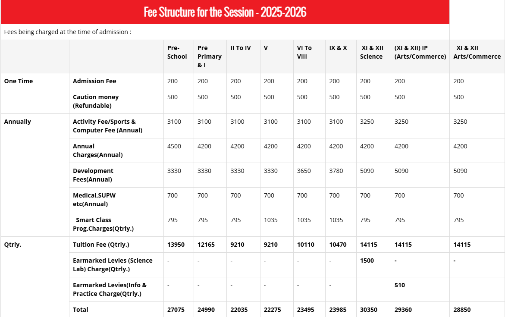Viewport: 505px width, 317px height.
Task: Click the Fee Structure title banner
Action: pos(225,12)
